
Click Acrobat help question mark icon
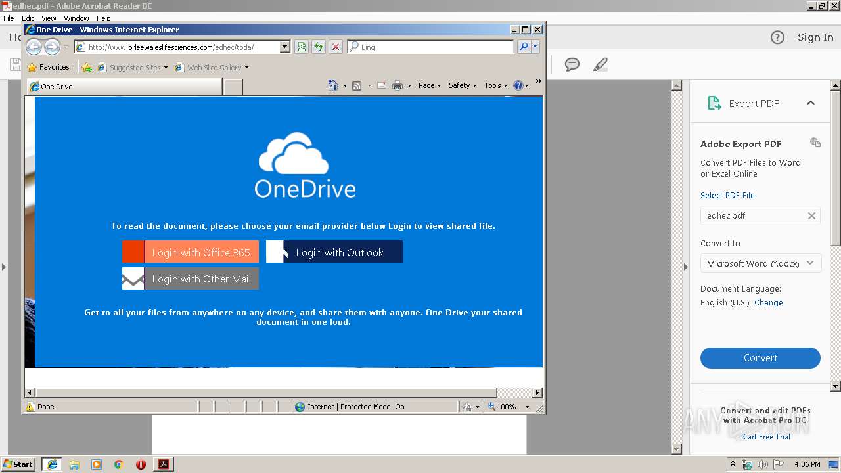coord(777,37)
